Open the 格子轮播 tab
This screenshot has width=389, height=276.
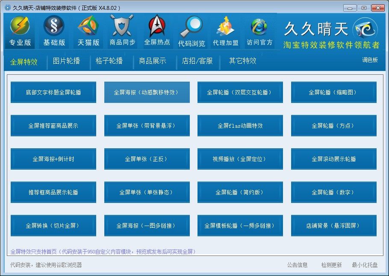click(x=109, y=61)
